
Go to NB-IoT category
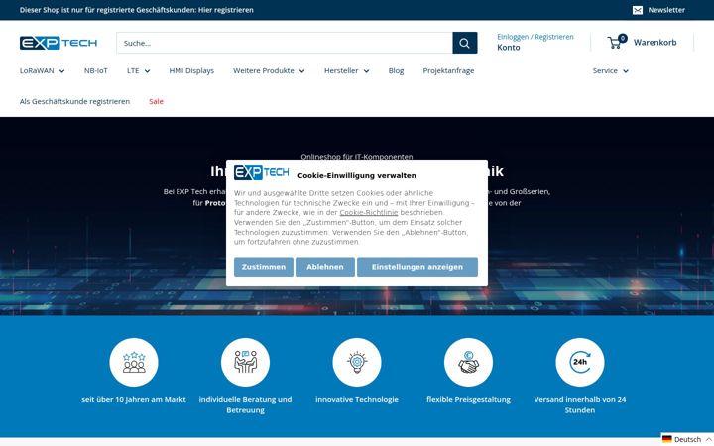(x=95, y=71)
